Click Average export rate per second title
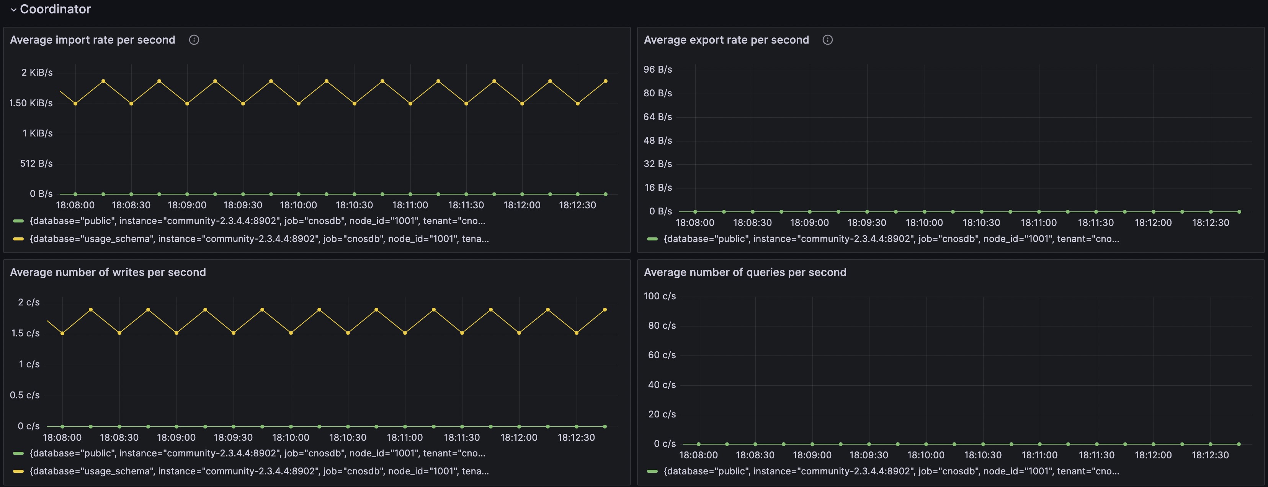Viewport: 1268px width, 487px height. click(726, 40)
